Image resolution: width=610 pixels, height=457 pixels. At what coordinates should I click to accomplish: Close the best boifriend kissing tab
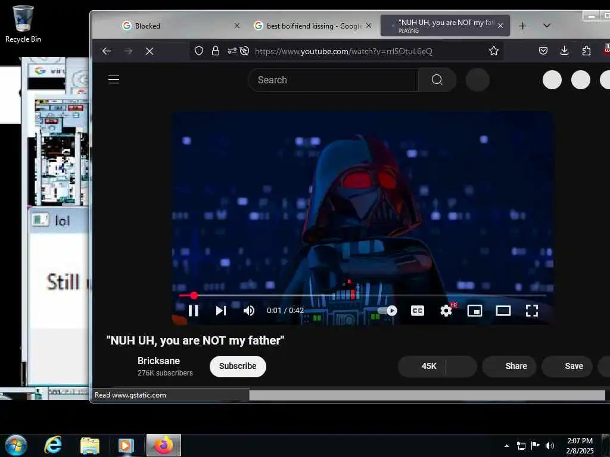tap(369, 26)
